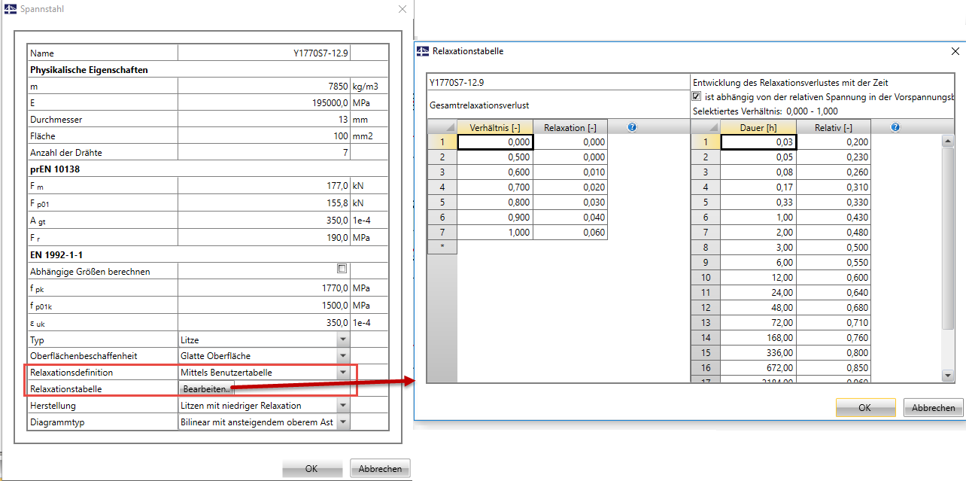Cancel Spannstahl dialog with Abbrechen
The height and width of the screenshot is (481, 966).
coord(380,468)
